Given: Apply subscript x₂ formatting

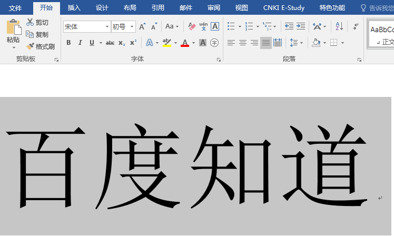Looking at the screenshot, I should pos(122,43).
